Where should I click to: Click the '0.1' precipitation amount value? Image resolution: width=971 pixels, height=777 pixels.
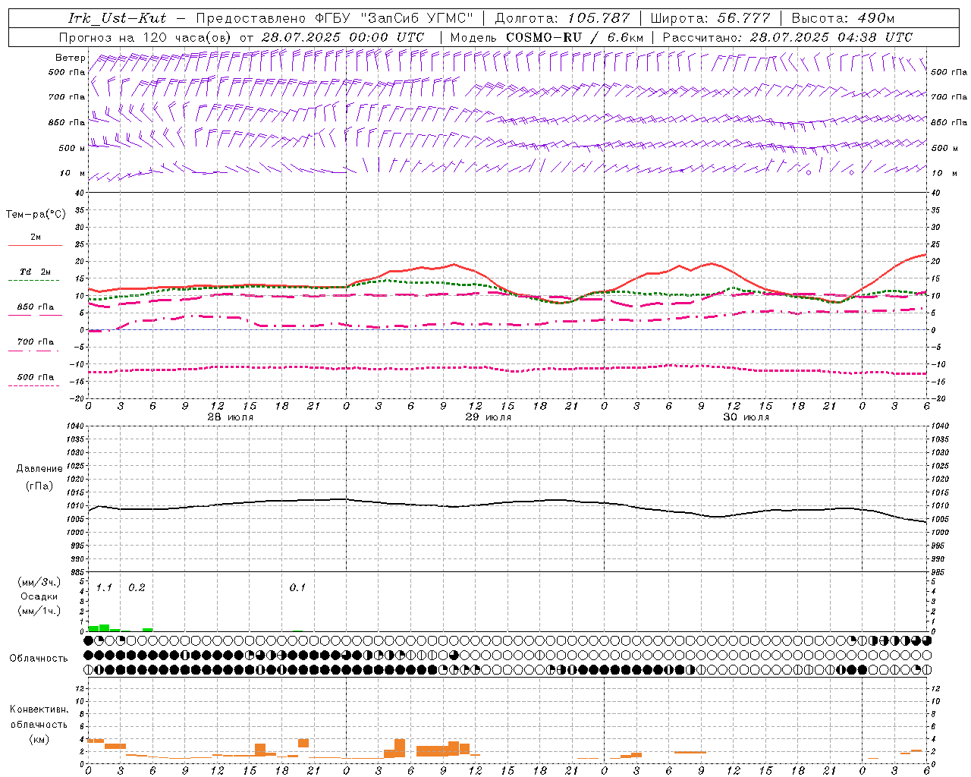(297, 588)
